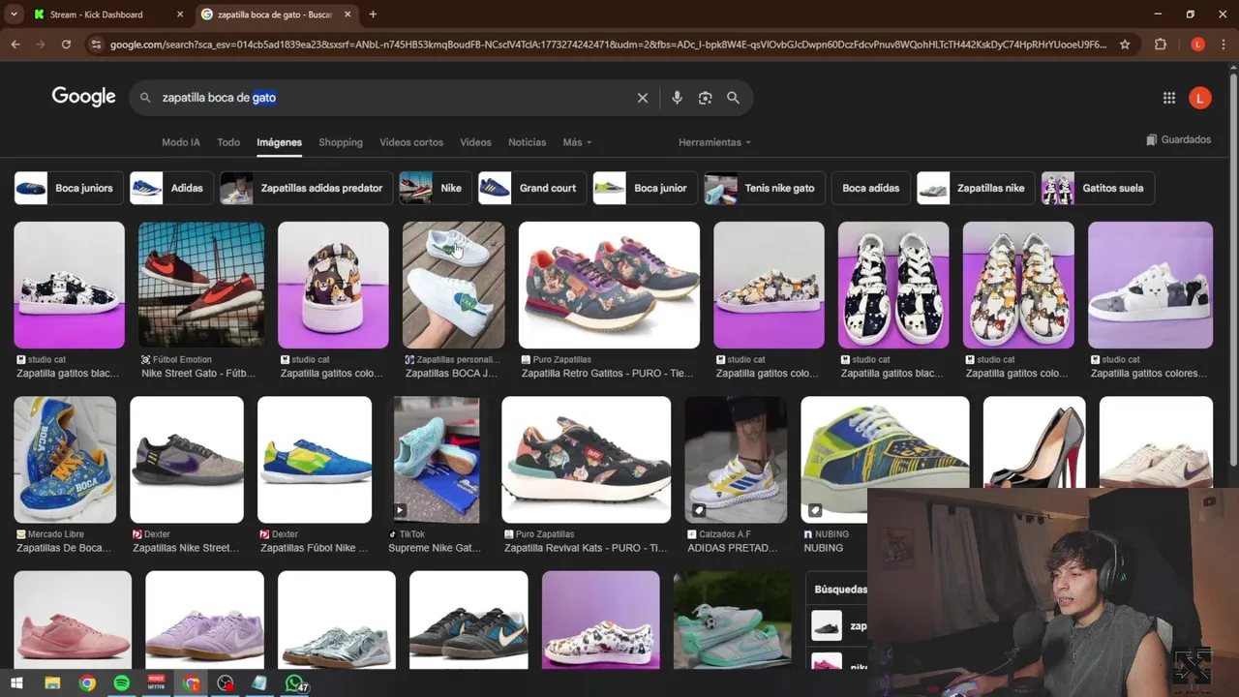Screen dimensions: 1239x697
Task: Clear the search box with the X icon
Action: click(x=642, y=98)
